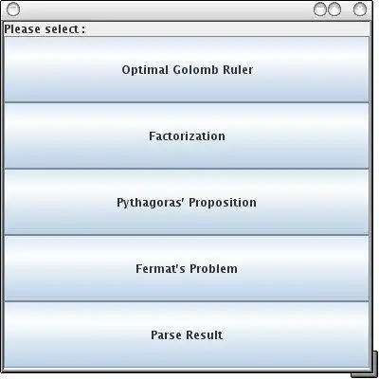This screenshot has width=379, height=379.
Task: Click the 'Please select :' label
Action: pos(45,29)
